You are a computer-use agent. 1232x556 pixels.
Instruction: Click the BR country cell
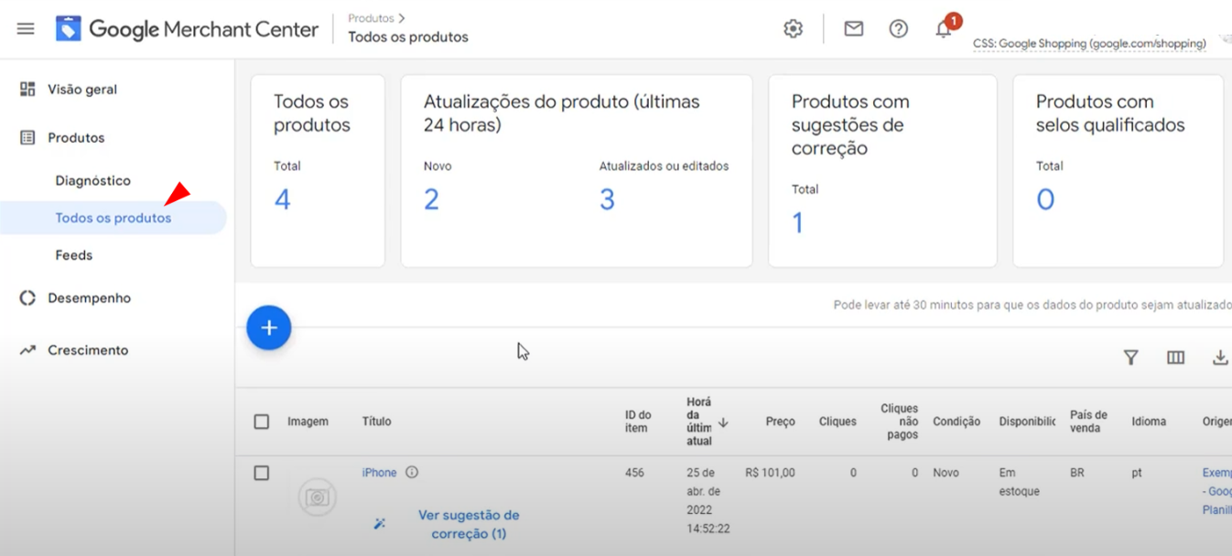pyautogui.click(x=1077, y=473)
